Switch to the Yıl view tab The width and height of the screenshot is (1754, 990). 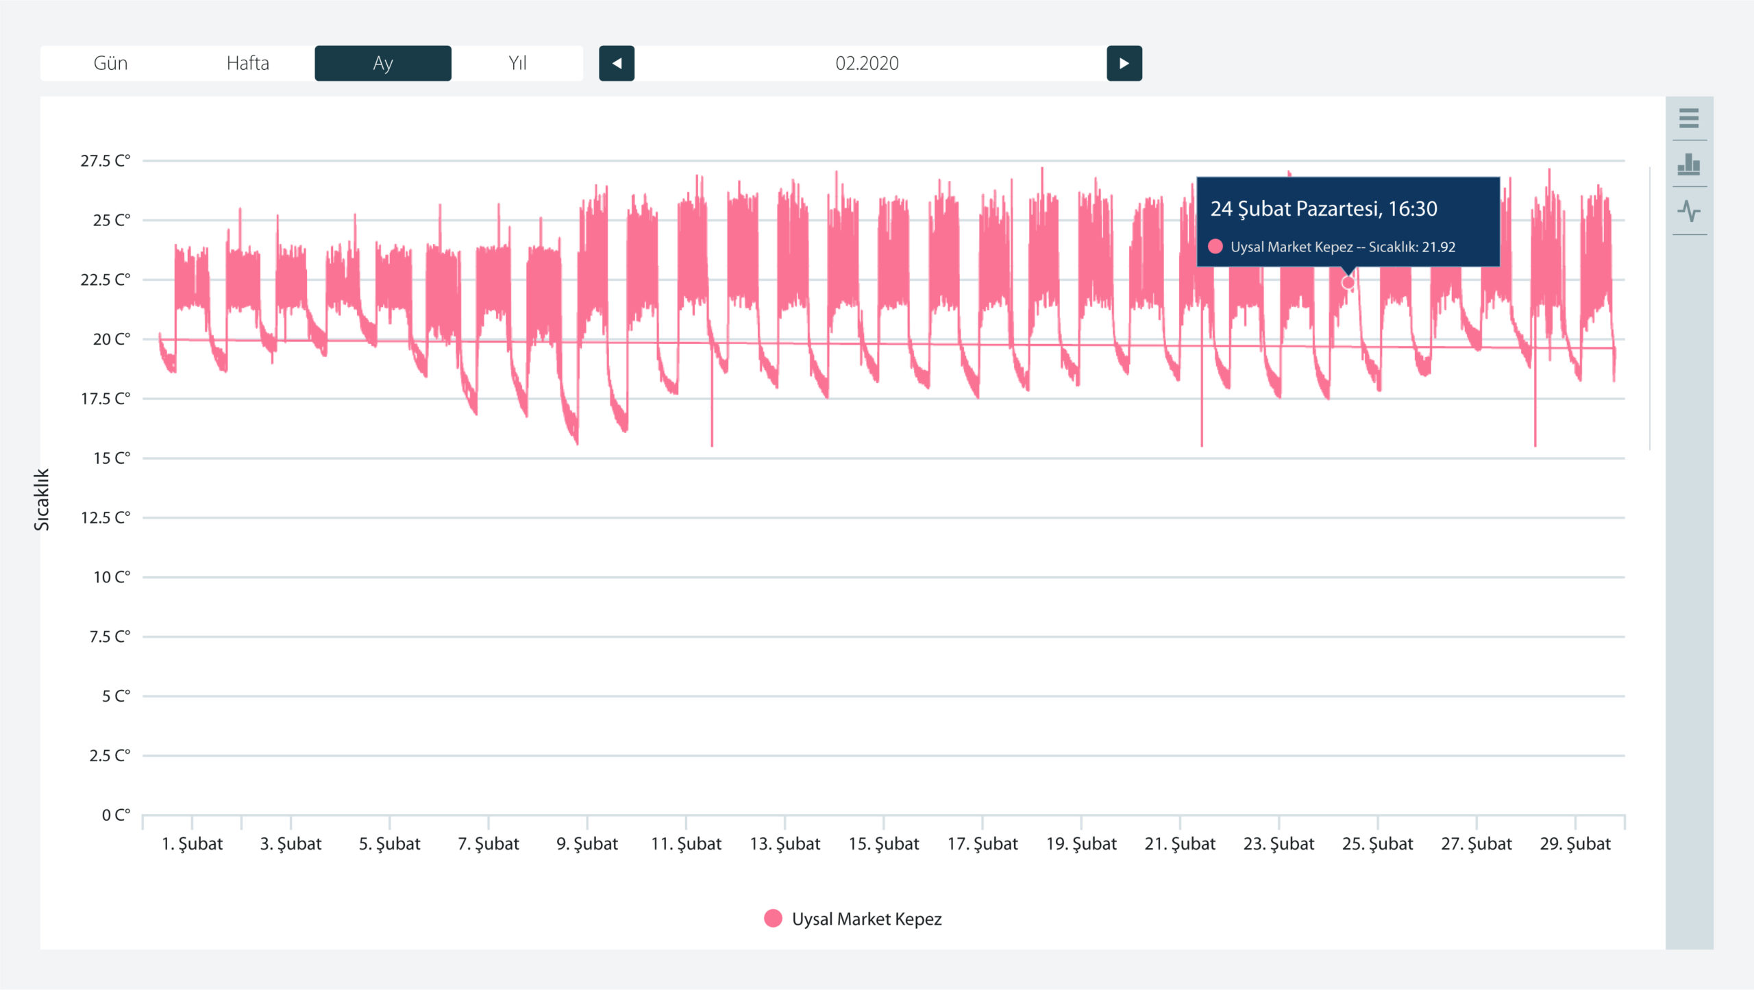pos(517,63)
